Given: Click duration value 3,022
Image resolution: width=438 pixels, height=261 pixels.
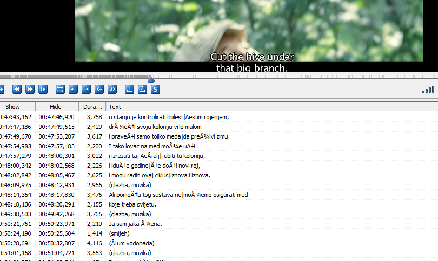Looking at the screenshot, I should [x=95, y=156].
